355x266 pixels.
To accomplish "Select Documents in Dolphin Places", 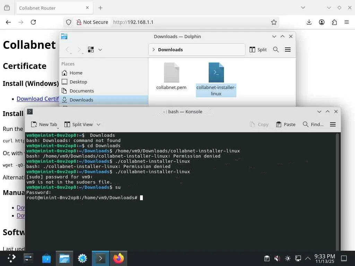I will pos(104,91).
